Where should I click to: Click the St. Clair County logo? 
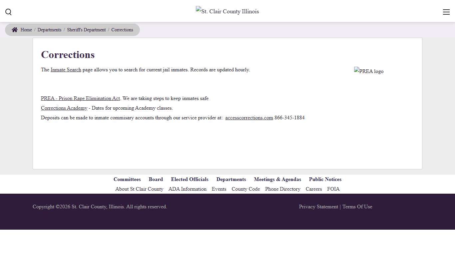tap(227, 11)
